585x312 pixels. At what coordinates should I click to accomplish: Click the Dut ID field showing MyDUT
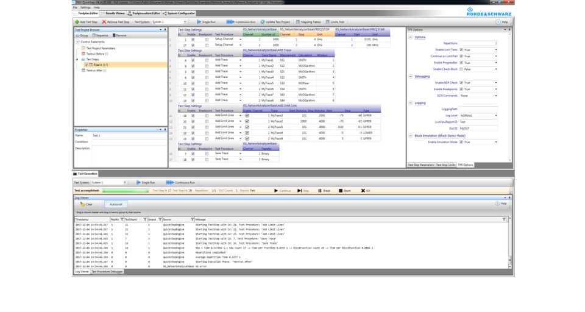[x=479, y=129]
